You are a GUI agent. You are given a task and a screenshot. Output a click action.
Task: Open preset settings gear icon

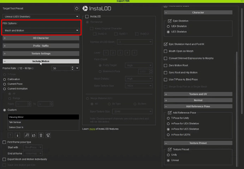[x=77, y=8]
